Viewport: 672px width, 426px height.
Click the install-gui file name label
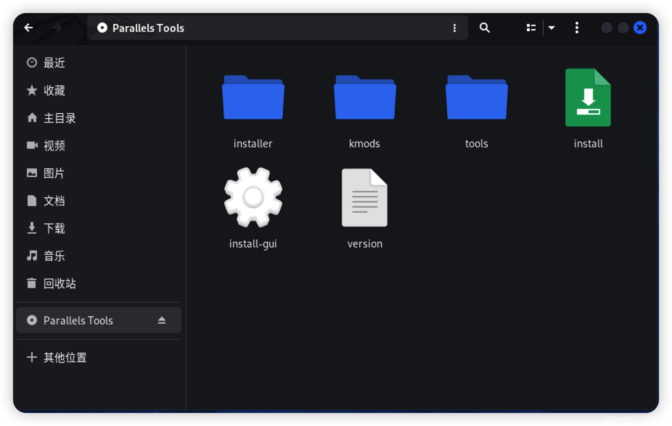253,244
